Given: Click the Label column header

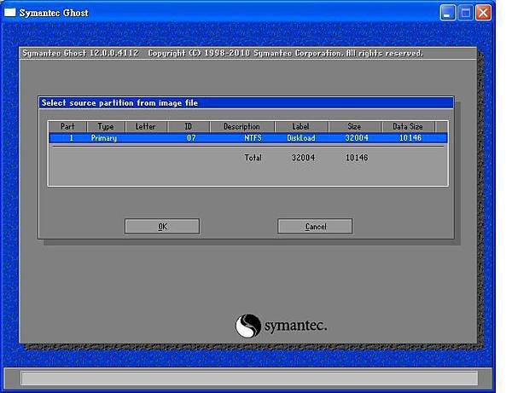Looking at the screenshot, I should (301, 126).
